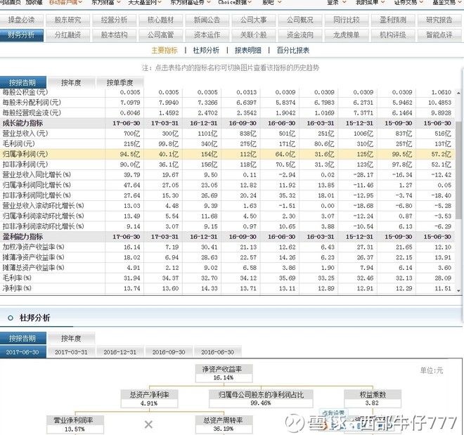Open the 移动客户端 dropdown in top bar
Image resolution: width=464 pixels, height=435 pixels.
65,2
